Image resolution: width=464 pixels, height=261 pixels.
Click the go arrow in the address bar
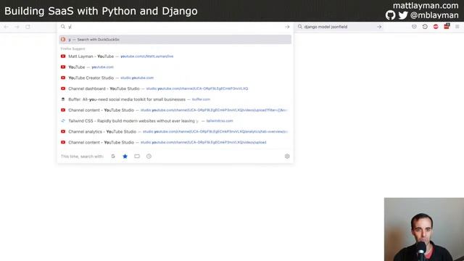[x=287, y=27]
